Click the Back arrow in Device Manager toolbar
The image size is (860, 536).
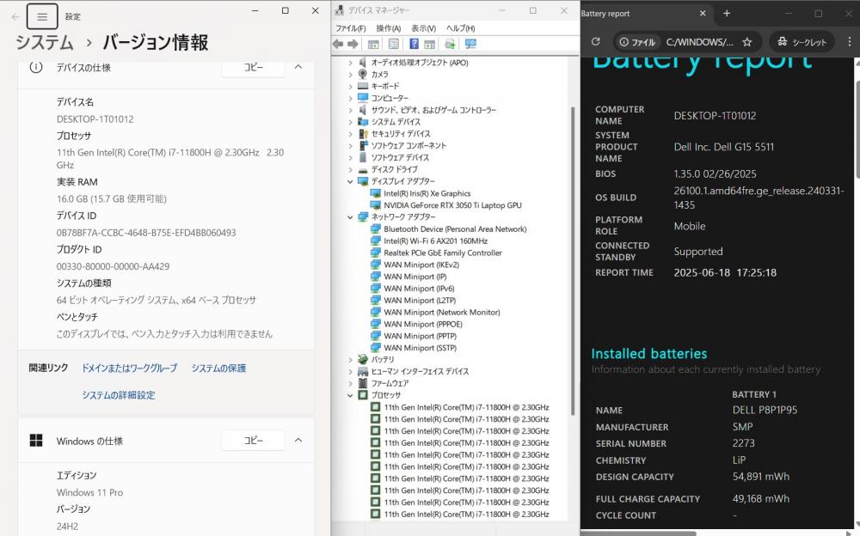pos(338,44)
